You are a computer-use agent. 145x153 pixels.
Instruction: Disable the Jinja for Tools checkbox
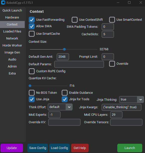(x=65, y=99)
